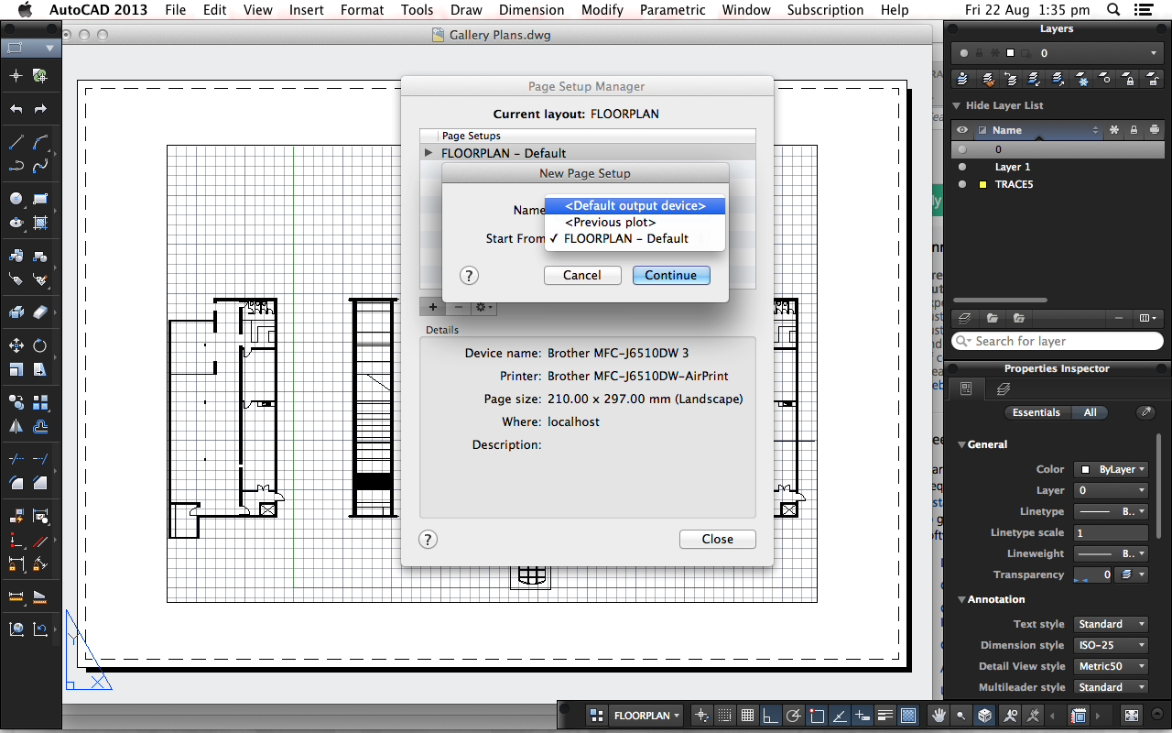This screenshot has width=1172, height=733.
Task: Click the help button at Page Setup Manager bottom
Action: coord(428,539)
